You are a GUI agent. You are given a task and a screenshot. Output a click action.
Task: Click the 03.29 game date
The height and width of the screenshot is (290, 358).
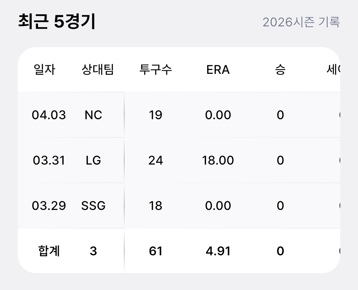pos(49,206)
